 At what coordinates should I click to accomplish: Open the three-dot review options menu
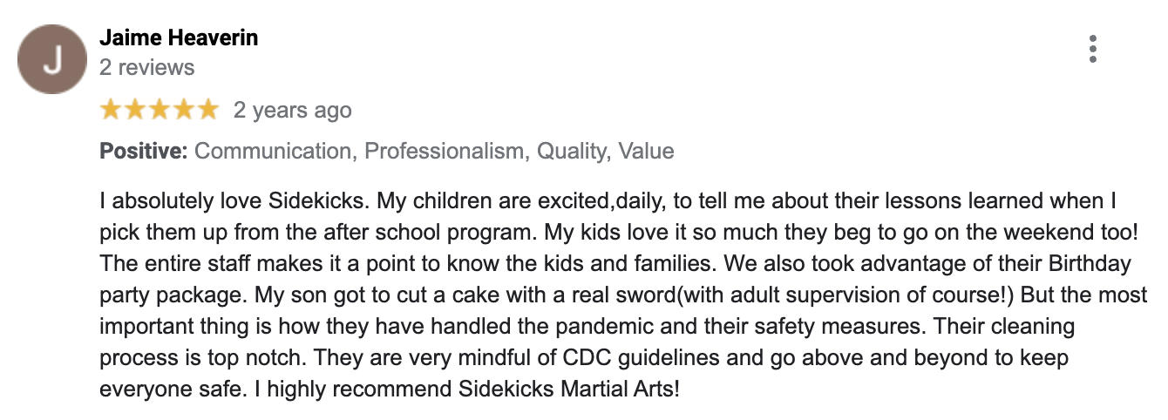(1092, 49)
